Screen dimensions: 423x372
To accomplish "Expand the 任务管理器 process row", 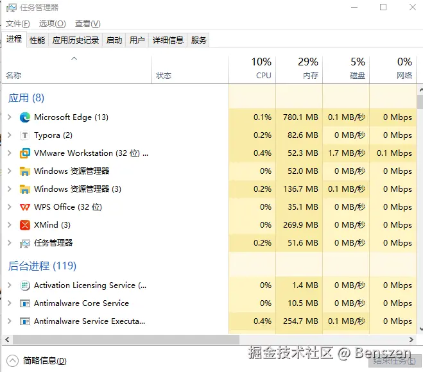I will point(10,242).
